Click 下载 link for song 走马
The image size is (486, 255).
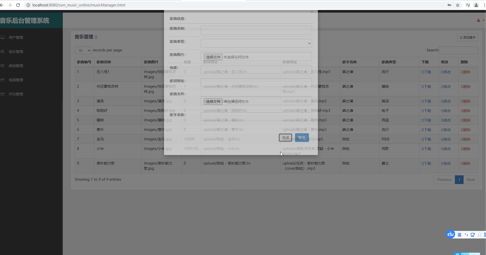pos(426,139)
